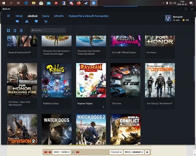Switch to large grid view
This screenshot has height=156, width=196.
(x=9, y=30)
